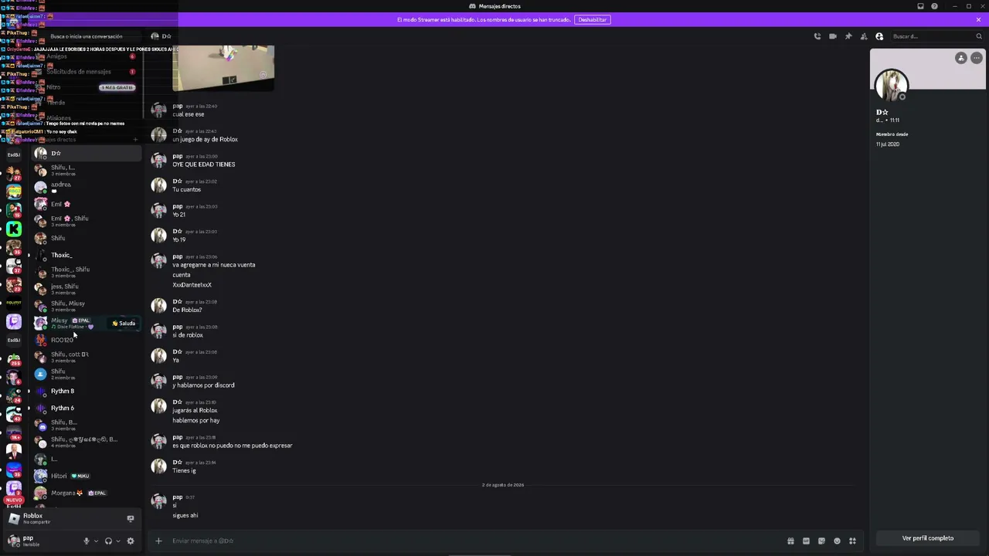Open the Rythm 8 direct message

87,391
